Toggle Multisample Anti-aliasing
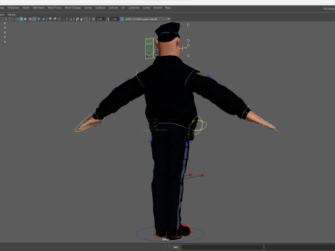 tap(59, 19)
